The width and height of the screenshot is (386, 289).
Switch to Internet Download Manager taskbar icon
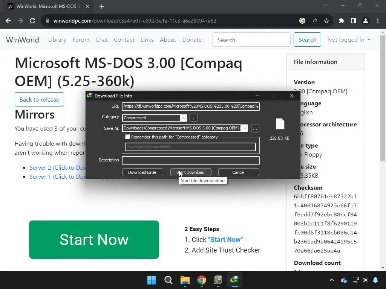point(234,280)
